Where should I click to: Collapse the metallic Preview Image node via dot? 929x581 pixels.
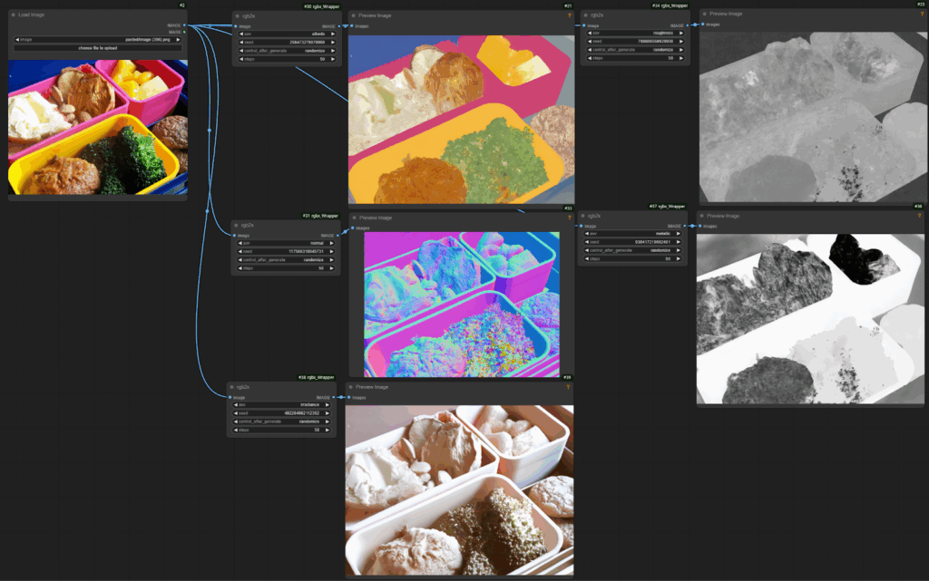703,216
